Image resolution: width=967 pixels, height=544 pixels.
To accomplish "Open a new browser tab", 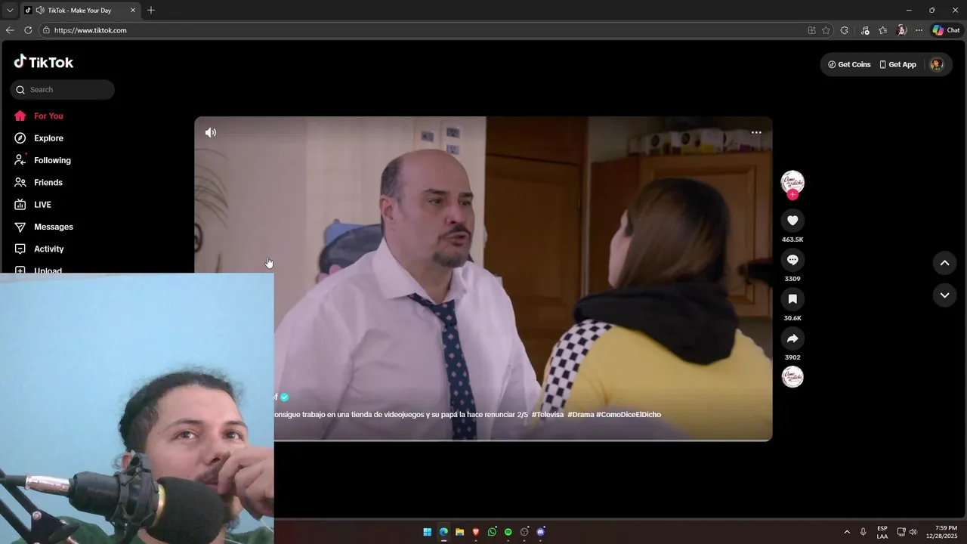I will pyautogui.click(x=151, y=11).
